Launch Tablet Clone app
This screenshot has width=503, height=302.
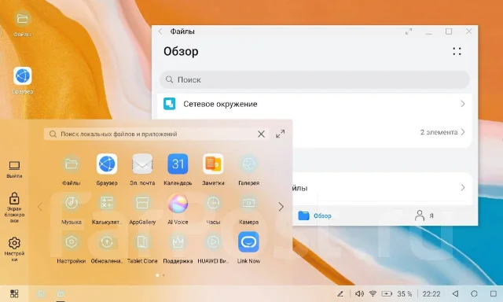tap(142, 242)
